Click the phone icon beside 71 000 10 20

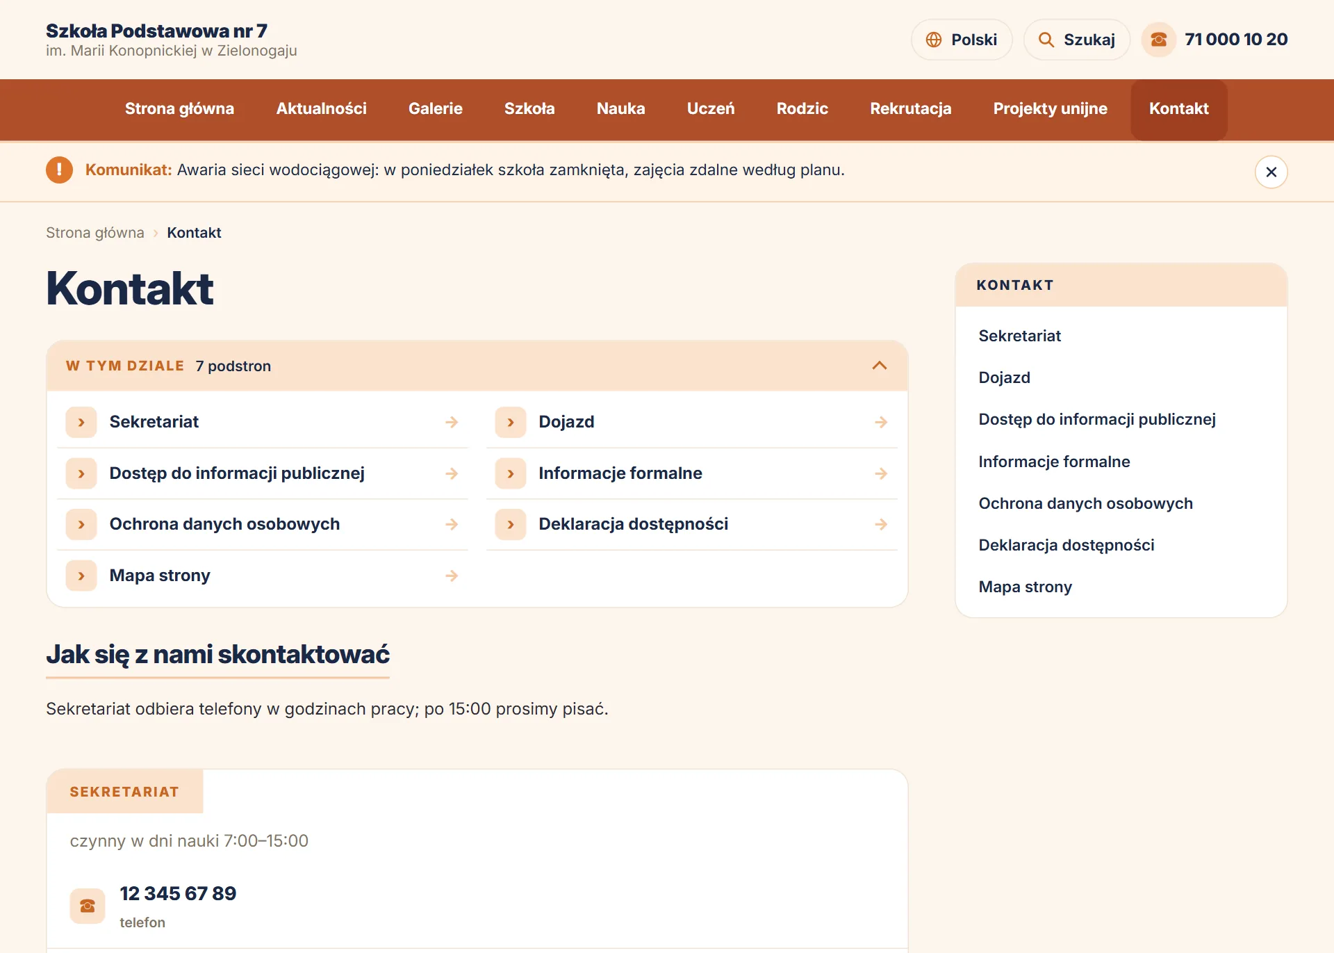tap(1158, 40)
